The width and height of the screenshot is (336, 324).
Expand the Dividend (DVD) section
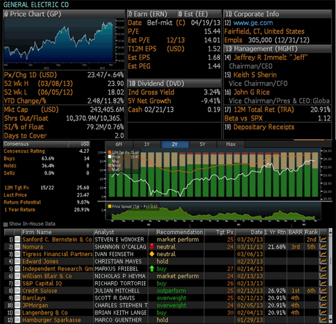click(x=157, y=83)
